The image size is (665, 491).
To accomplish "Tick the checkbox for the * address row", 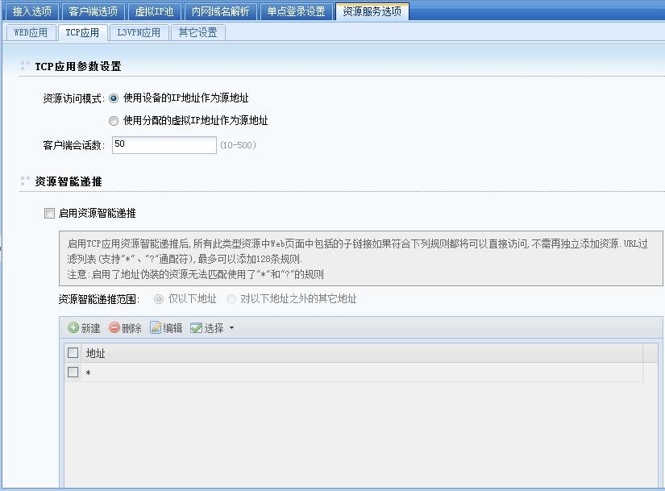I will (73, 372).
